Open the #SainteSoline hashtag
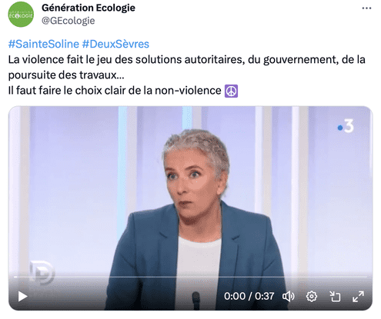This screenshot has height=319, width=381. [x=44, y=44]
